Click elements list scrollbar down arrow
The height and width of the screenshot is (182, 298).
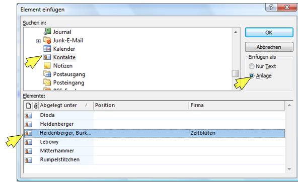tap(289, 169)
